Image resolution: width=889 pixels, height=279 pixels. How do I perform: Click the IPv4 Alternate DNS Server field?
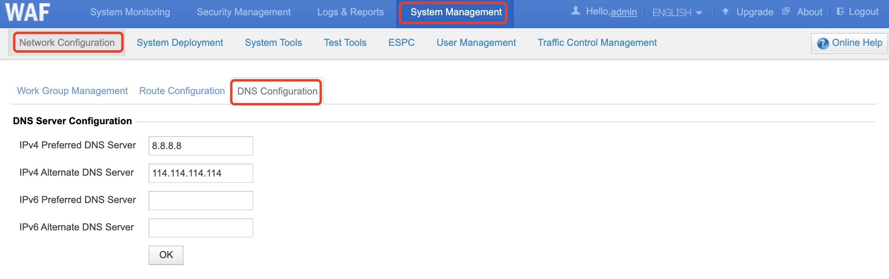pyautogui.click(x=201, y=173)
